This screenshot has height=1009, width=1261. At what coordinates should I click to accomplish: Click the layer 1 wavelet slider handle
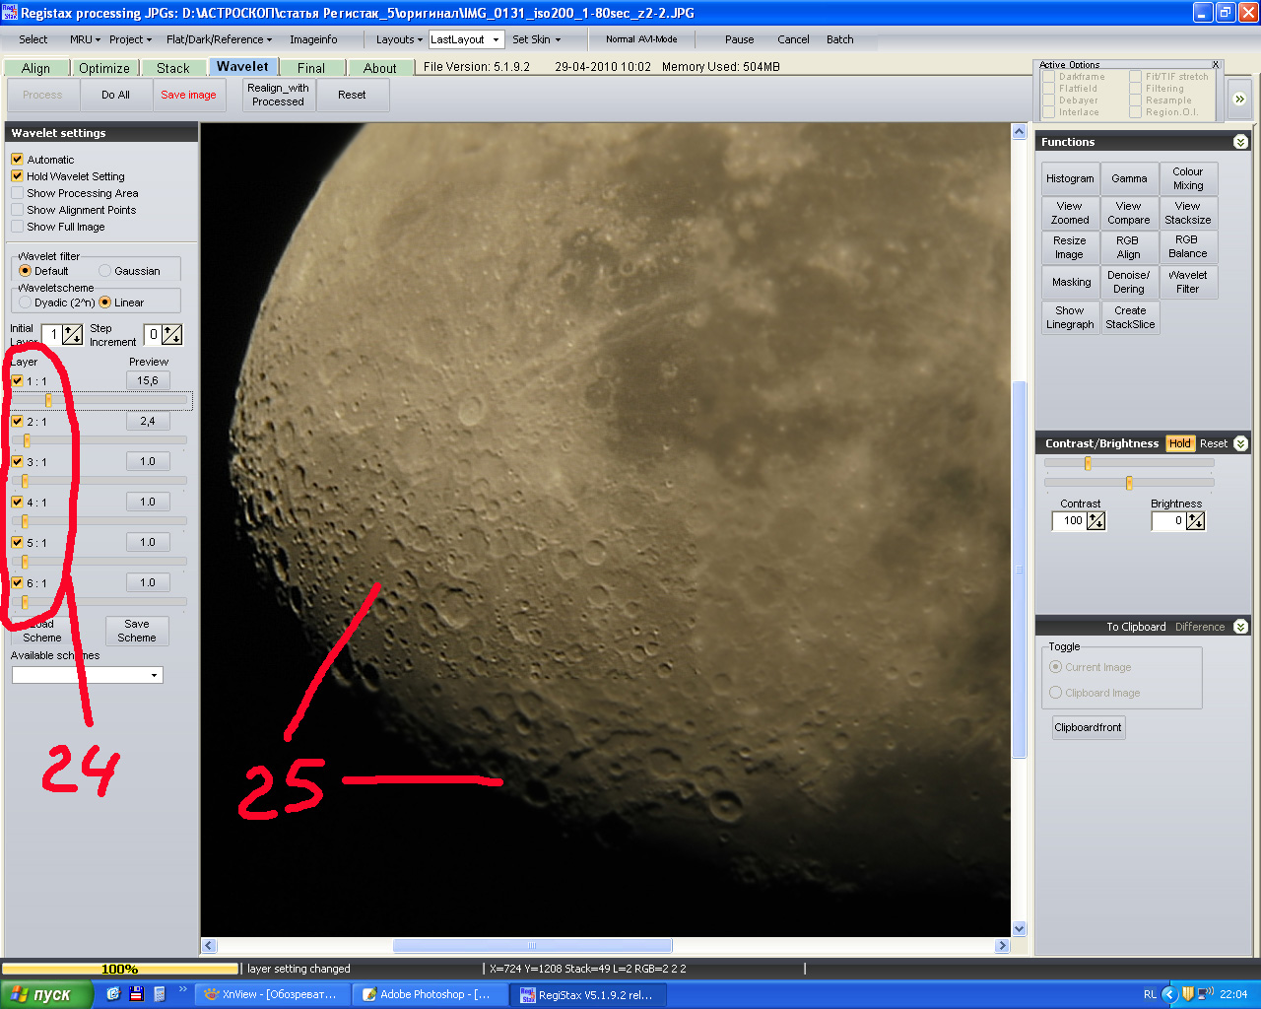(48, 400)
